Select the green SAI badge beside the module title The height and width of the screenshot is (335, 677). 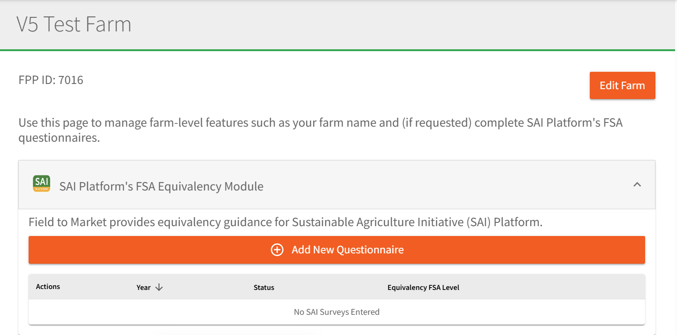(41, 184)
